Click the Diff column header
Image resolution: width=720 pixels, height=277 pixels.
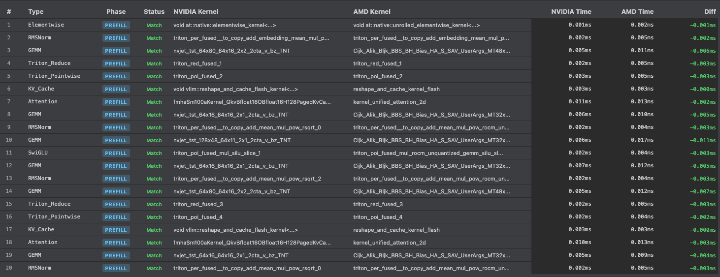tap(708, 11)
